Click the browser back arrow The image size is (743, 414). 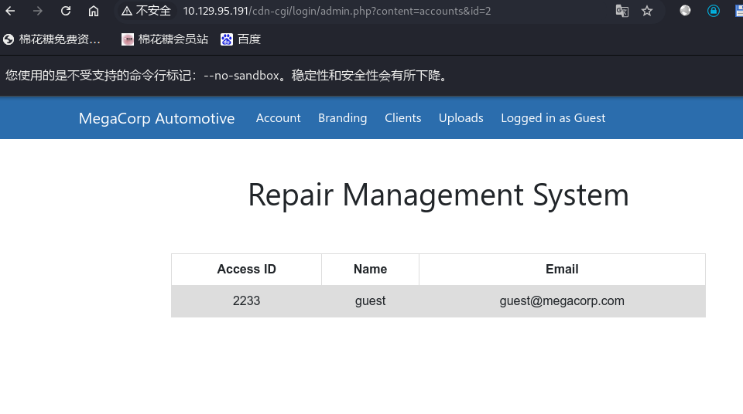[11, 11]
